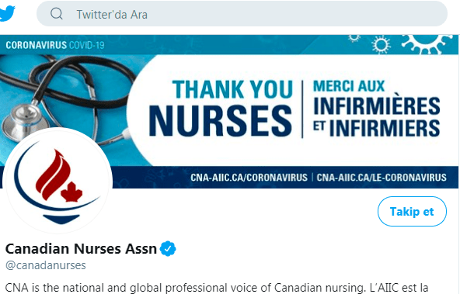The width and height of the screenshot is (460, 294).
Task: Click the search magnifier icon
Action: coord(57,13)
